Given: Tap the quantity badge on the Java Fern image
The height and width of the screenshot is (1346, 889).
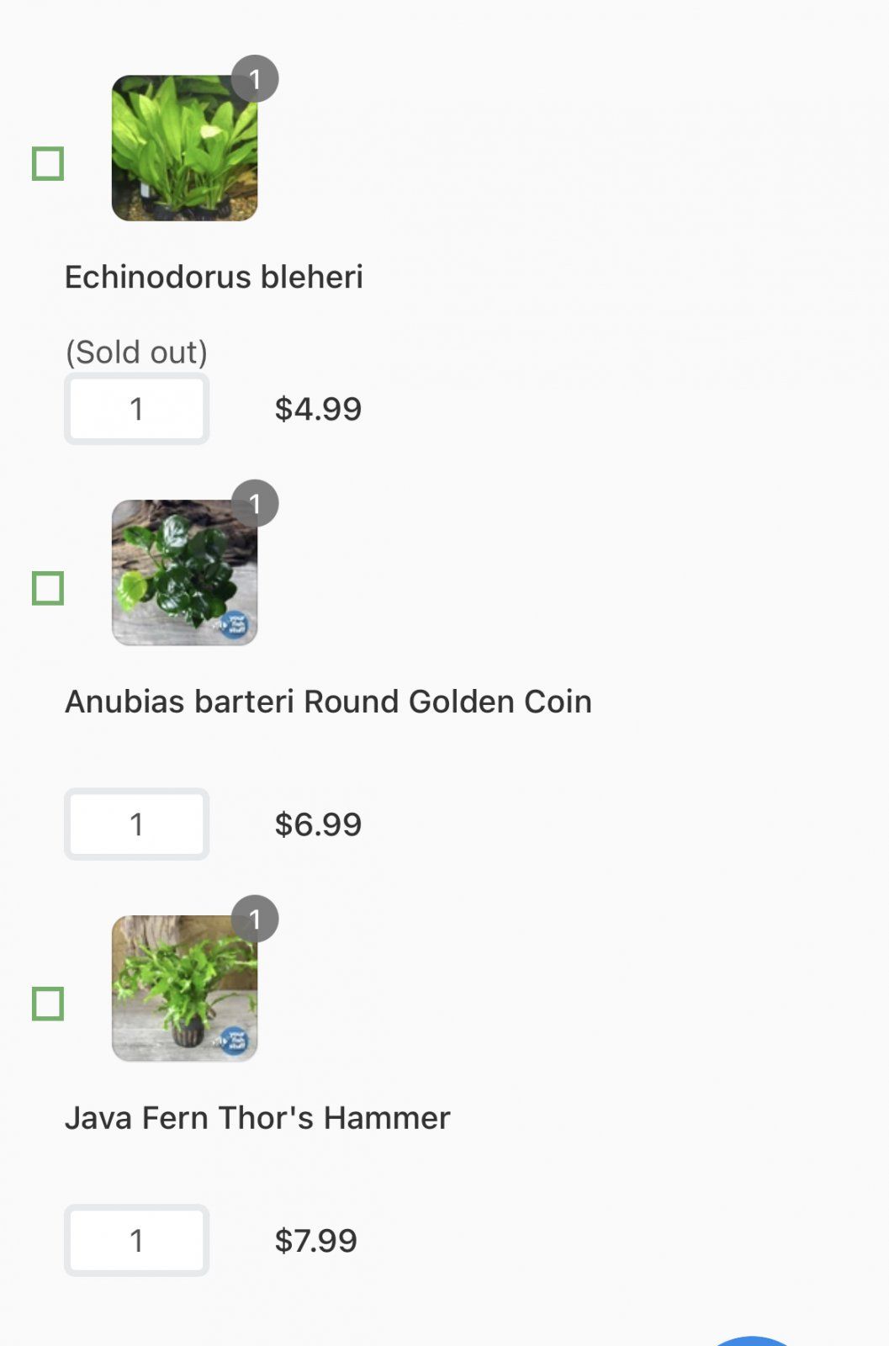Looking at the screenshot, I should point(255,919).
